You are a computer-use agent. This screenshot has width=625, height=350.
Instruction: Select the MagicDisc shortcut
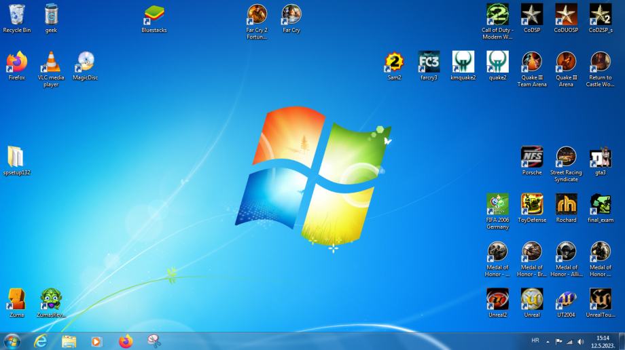86,66
